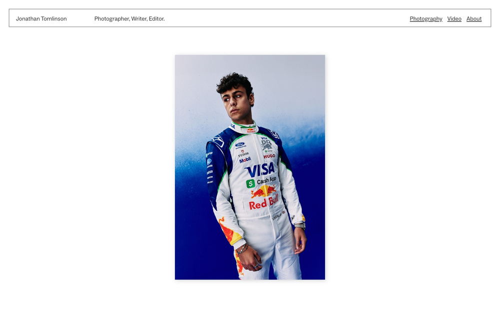This screenshot has width=500, height=312.
Task: Open the racing driver portrait photo
Action: click(x=250, y=167)
